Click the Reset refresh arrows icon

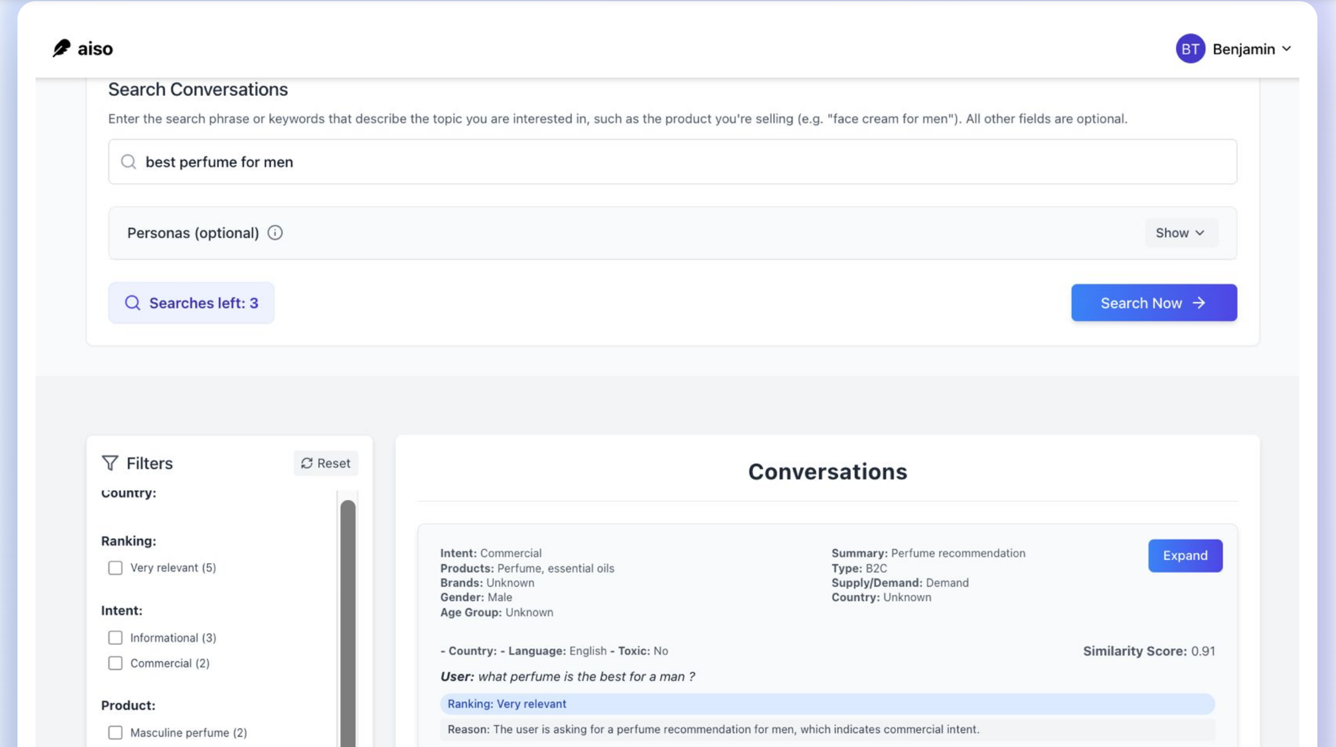click(x=306, y=463)
